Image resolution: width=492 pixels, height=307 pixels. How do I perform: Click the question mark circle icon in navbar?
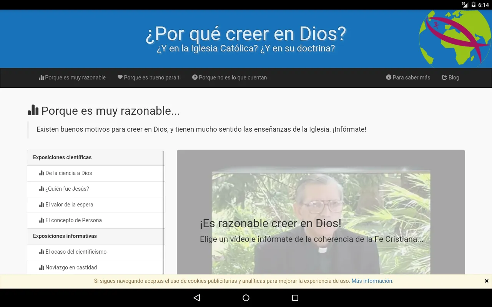[195, 77]
